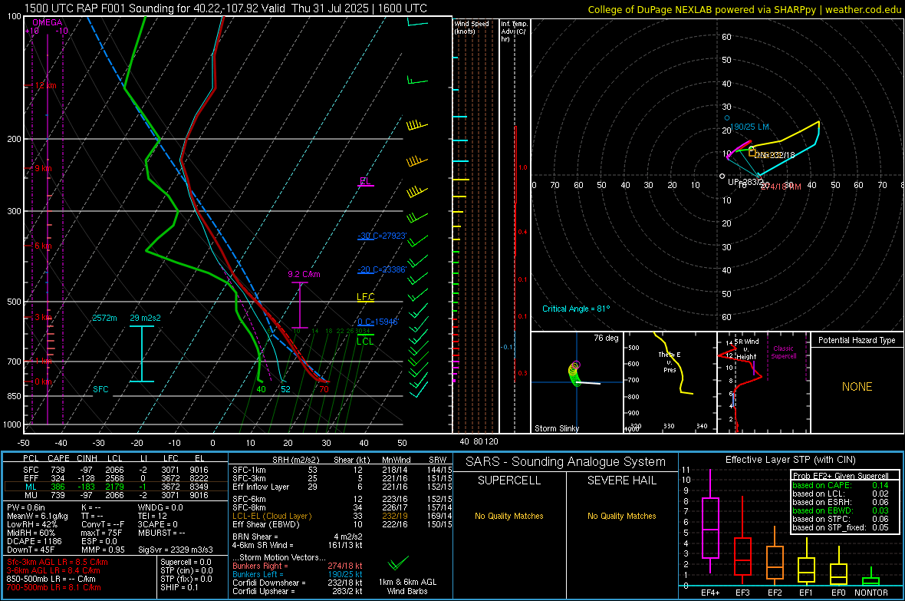
Task: Click the 'Eff Shear (EBWD)' row
Action: 341,525
